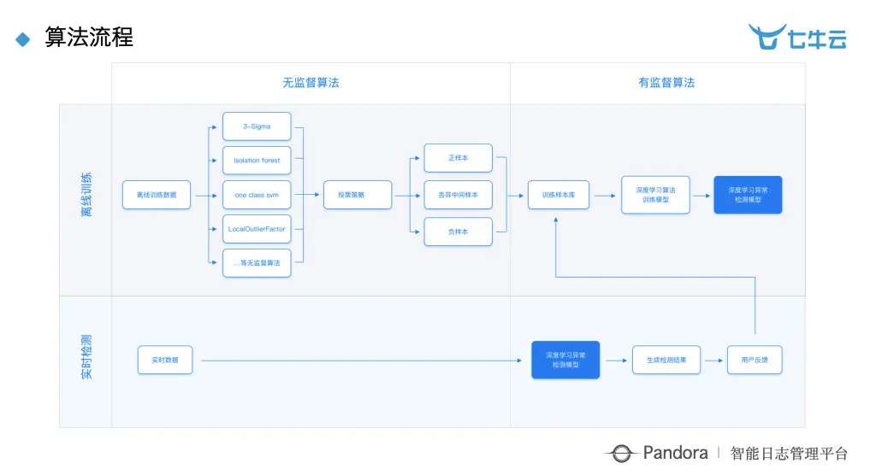Select the 有监督算法 column header
The height and width of the screenshot is (475, 870).
pyautogui.click(x=666, y=83)
